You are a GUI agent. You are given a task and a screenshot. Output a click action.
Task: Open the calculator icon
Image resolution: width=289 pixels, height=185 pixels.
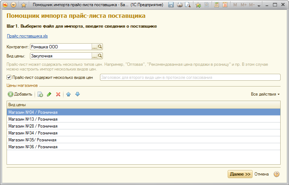point(216,5)
